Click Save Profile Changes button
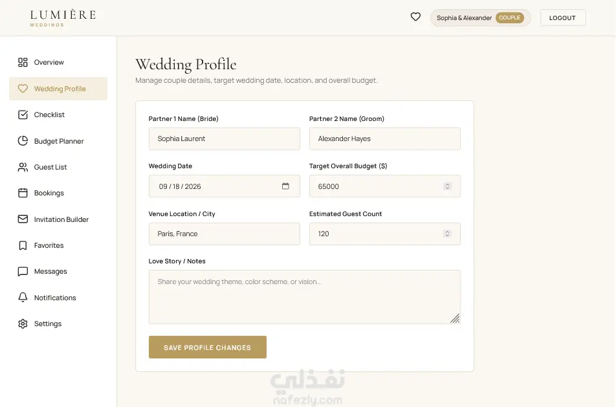The height and width of the screenshot is (407, 616). (208, 347)
